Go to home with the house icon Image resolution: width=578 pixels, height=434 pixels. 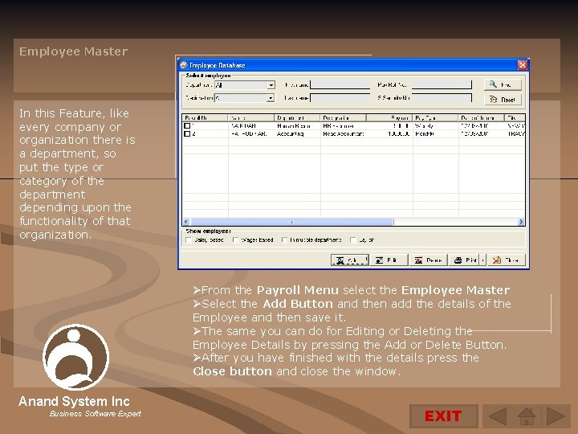527,416
